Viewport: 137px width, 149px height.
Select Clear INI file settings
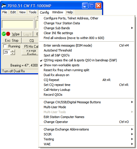87,33
